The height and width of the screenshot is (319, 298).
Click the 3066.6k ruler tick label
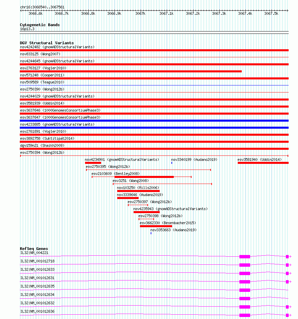35,13
